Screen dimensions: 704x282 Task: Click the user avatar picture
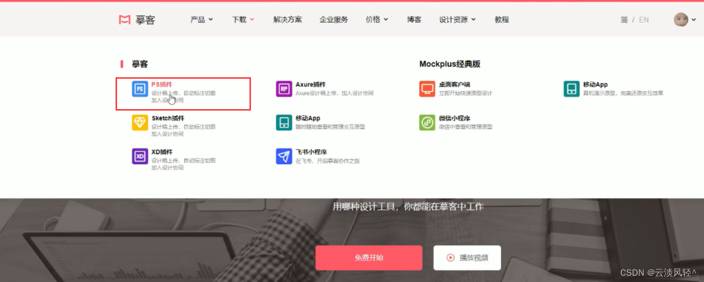tap(681, 20)
